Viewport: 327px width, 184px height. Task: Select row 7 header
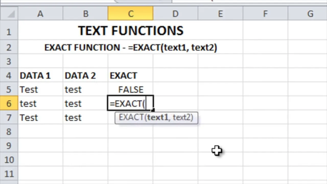click(x=9, y=118)
